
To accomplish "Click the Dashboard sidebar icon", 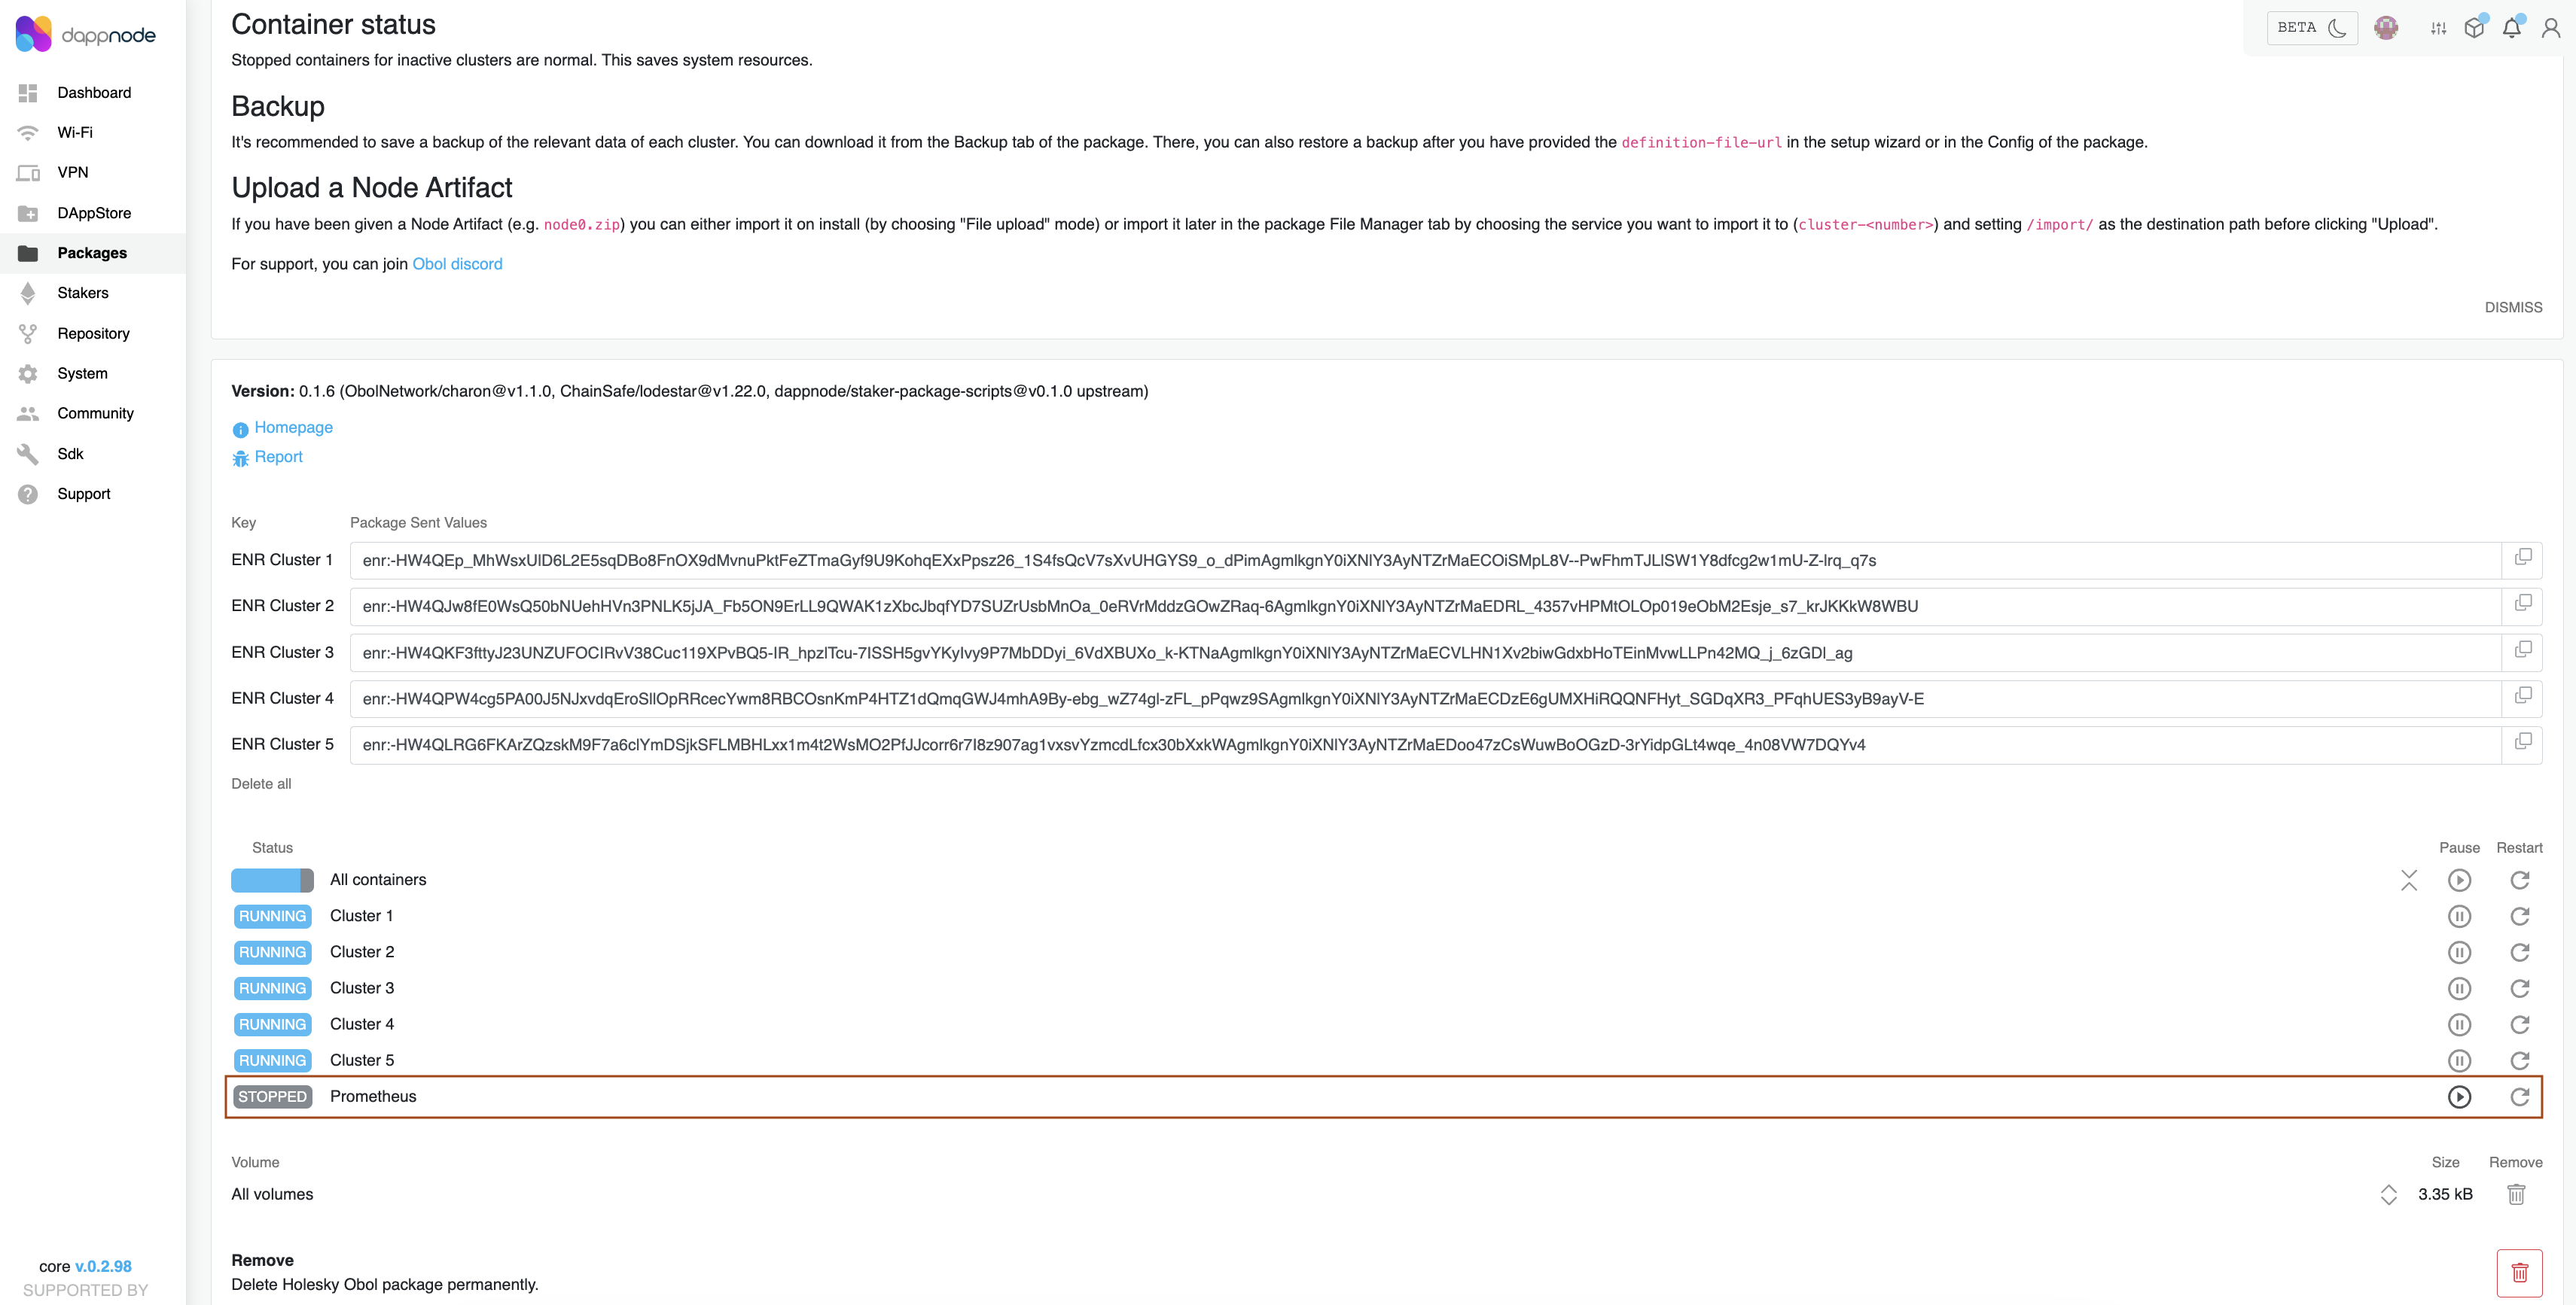I will [x=29, y=92].
